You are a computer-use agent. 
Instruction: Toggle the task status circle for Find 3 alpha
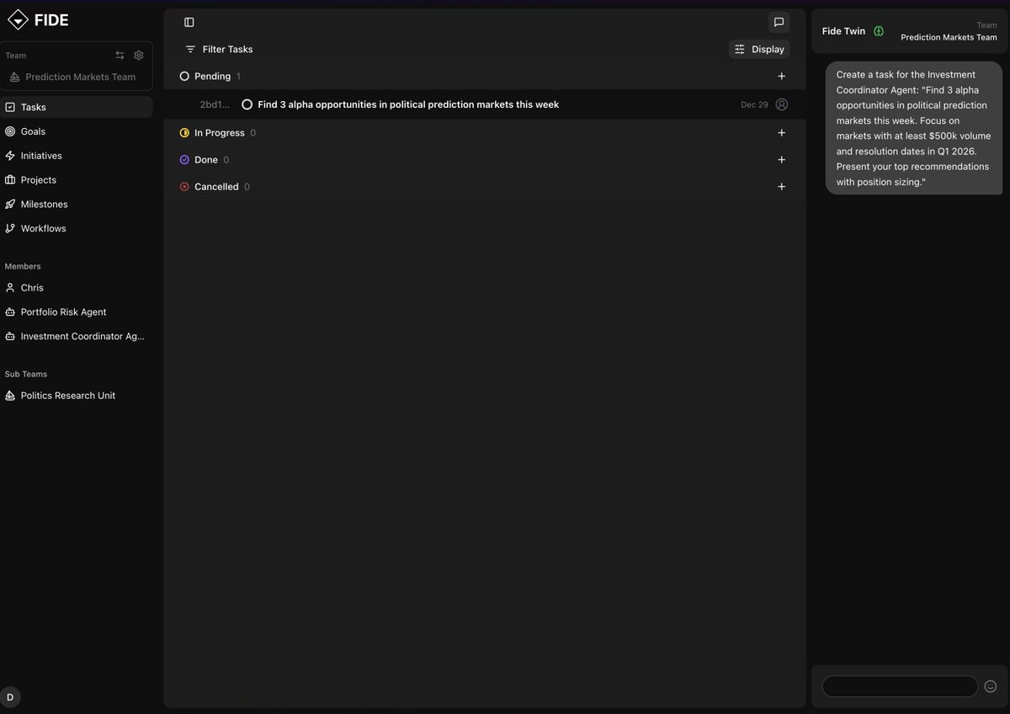(247, 104)
